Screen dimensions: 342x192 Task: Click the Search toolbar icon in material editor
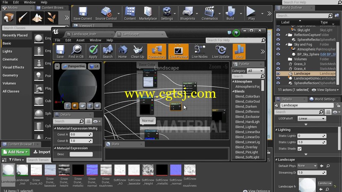coord(108,51)
